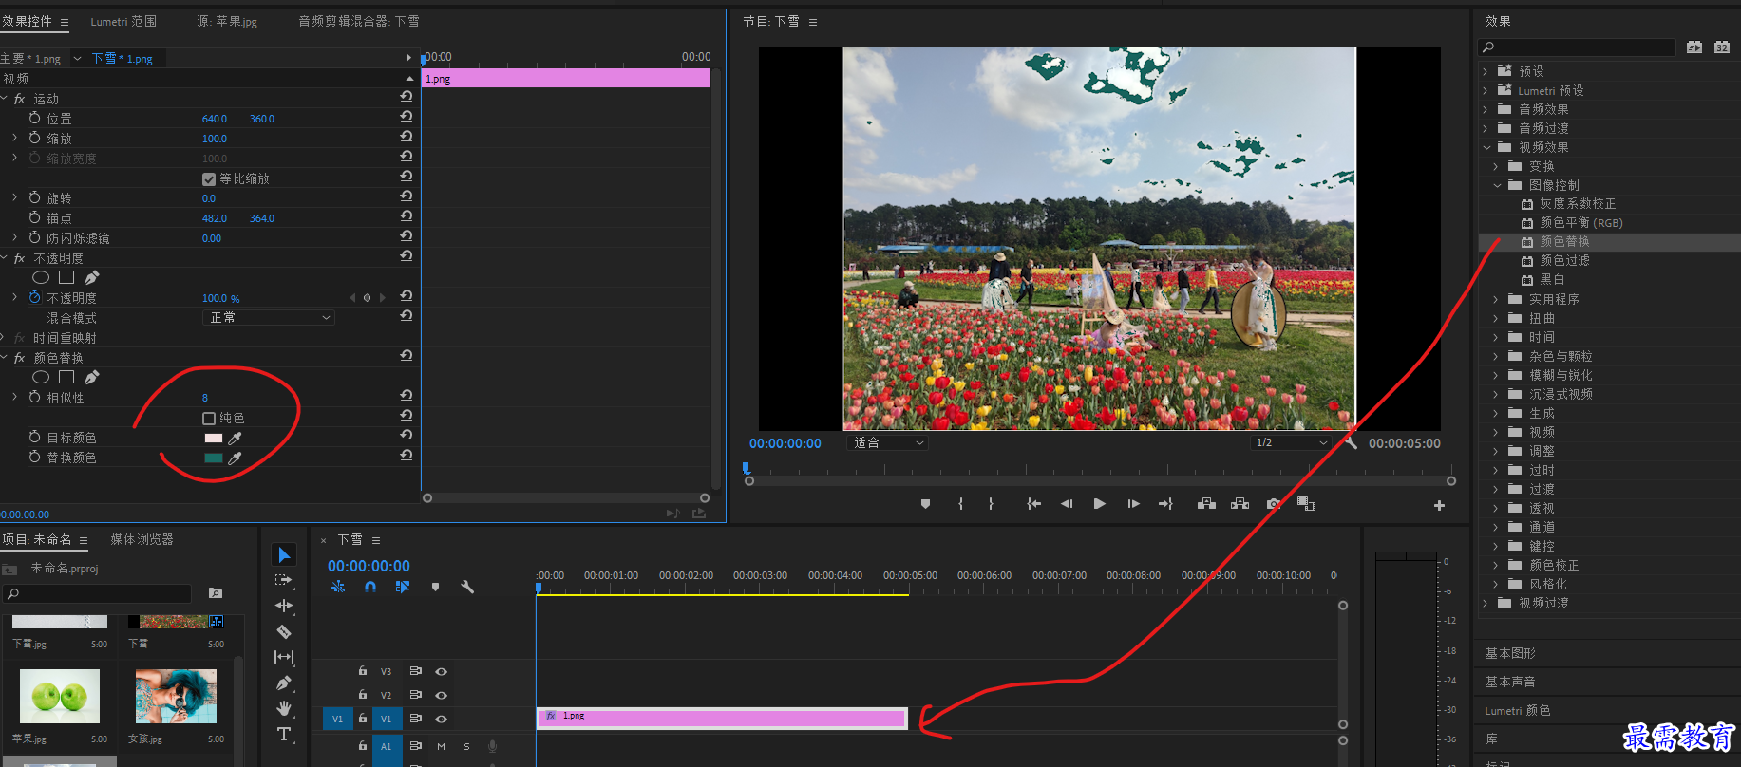Click the Lift button
Screen dimensions: 1741x767
pyautogui.click(x=1206, y=504)
